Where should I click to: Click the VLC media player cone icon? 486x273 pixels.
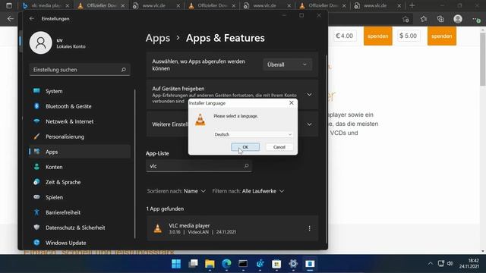click(x=157, y=228)
